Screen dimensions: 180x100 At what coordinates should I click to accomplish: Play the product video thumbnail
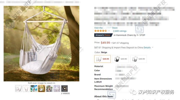pos(64,89)
